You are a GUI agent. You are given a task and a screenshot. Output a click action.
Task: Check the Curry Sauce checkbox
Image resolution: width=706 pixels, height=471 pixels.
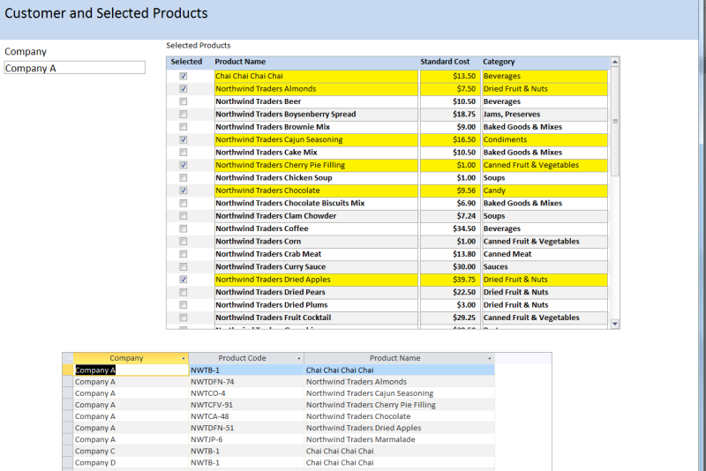184,266
